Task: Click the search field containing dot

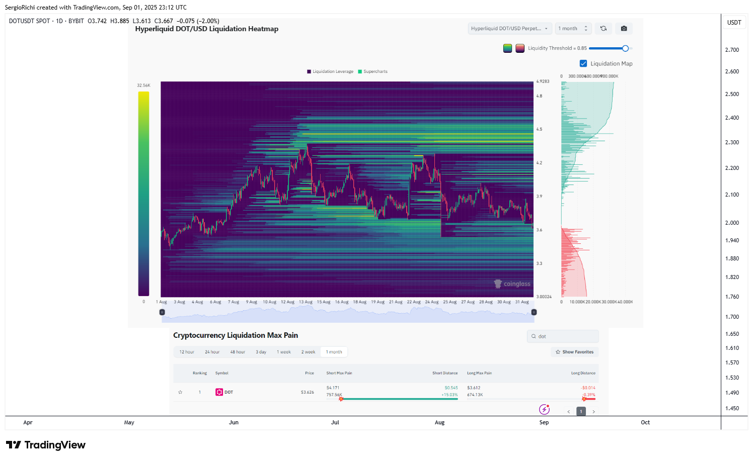Action: [563, 336]
